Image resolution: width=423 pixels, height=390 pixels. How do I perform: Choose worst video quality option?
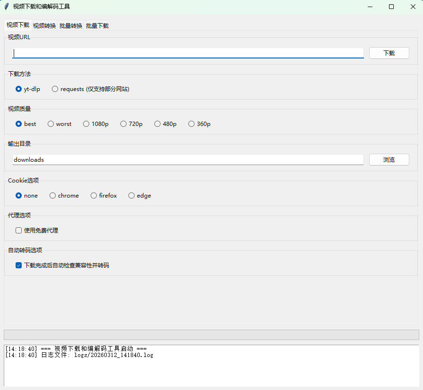(51, 124)
